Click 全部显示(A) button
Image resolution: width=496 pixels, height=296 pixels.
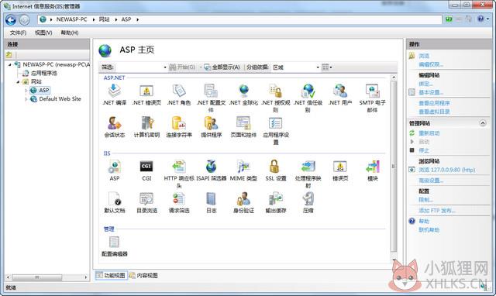pos(222,67)
